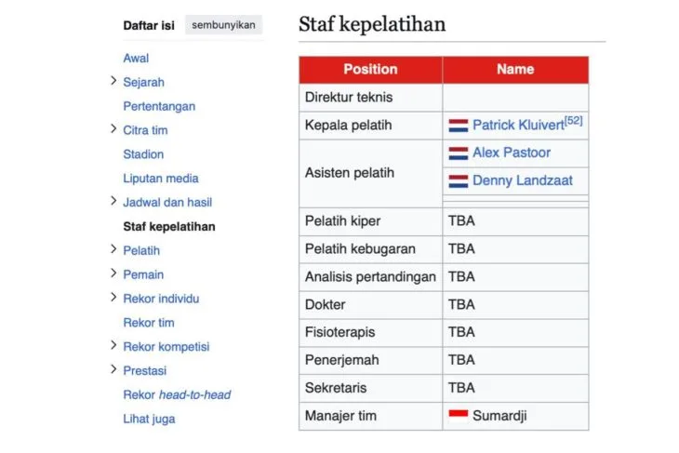Open citation 52 reference link
The width and height of the screenshot is (679, 453).
pyautogui.click(x=573, y=121)
